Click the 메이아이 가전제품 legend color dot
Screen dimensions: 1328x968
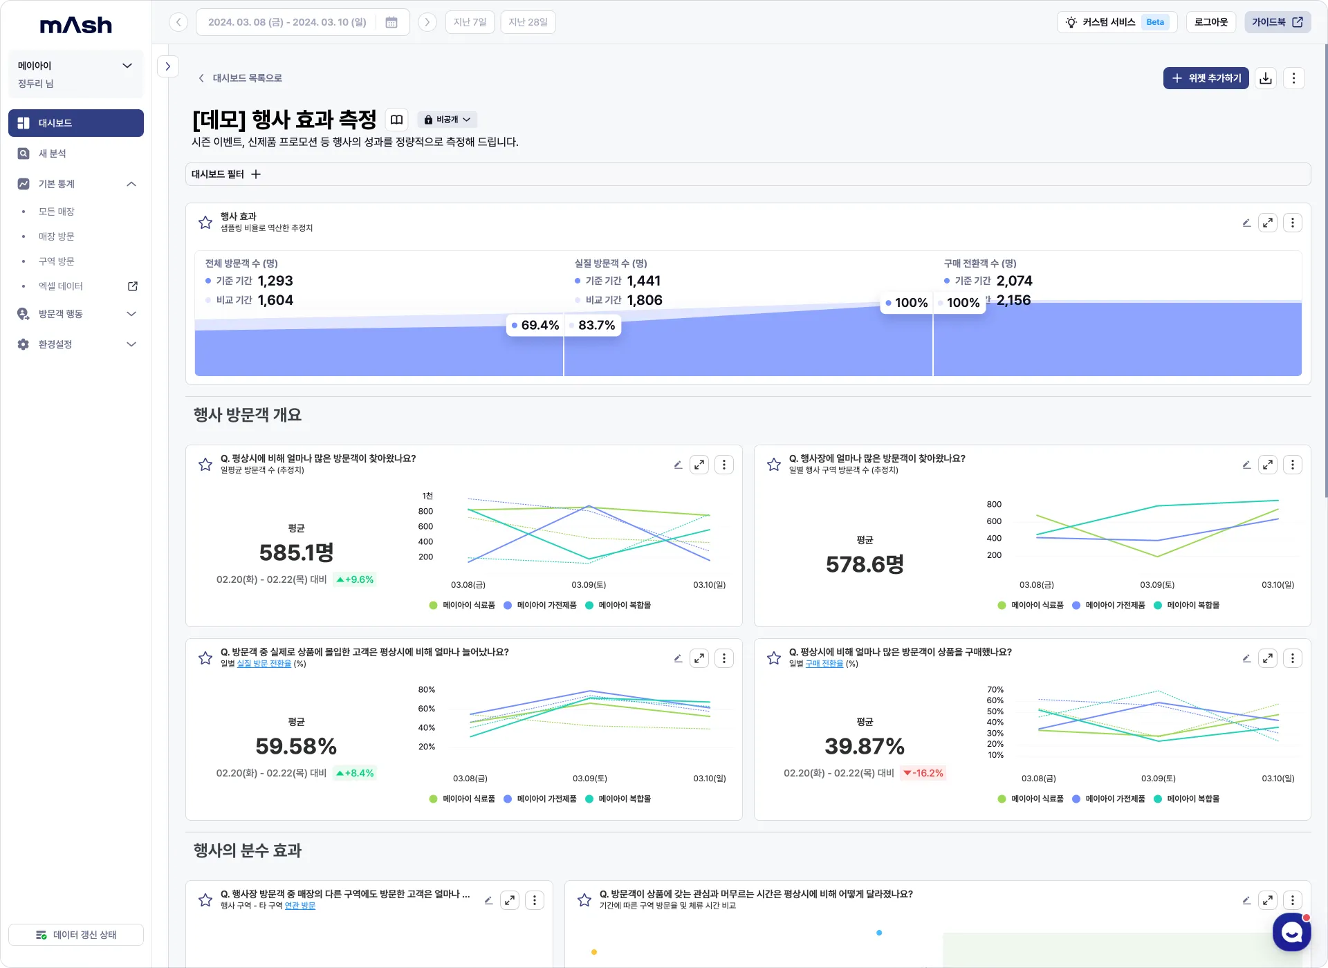508,605
